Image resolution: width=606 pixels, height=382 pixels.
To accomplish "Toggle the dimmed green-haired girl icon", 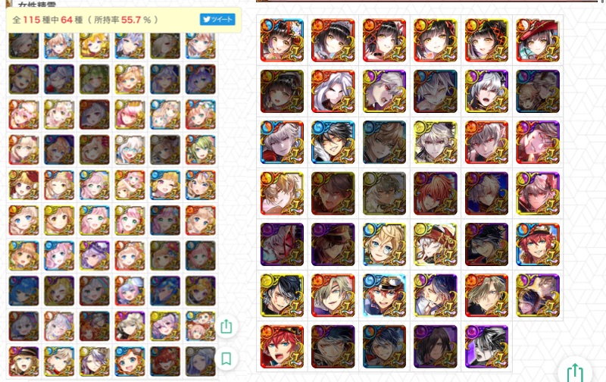I will [x=94, y=80].
